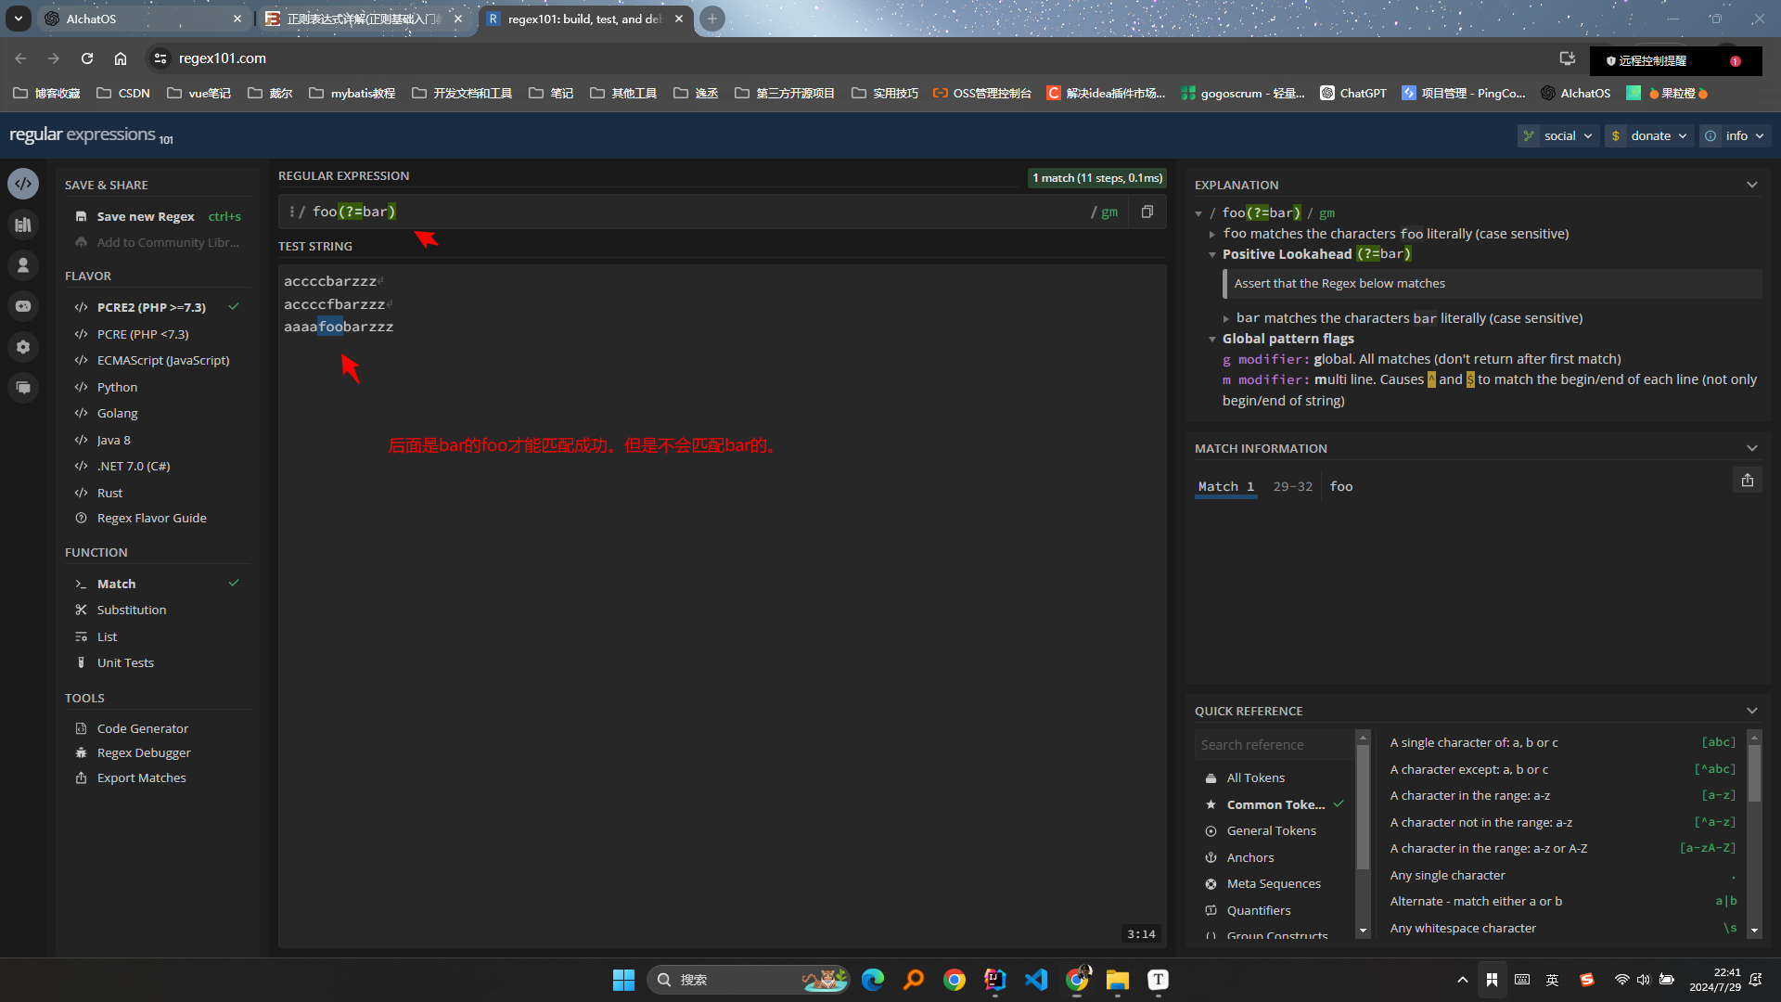The image size is (1781, 1002).
Task: Switch function to Substitution
Action: 131,610
